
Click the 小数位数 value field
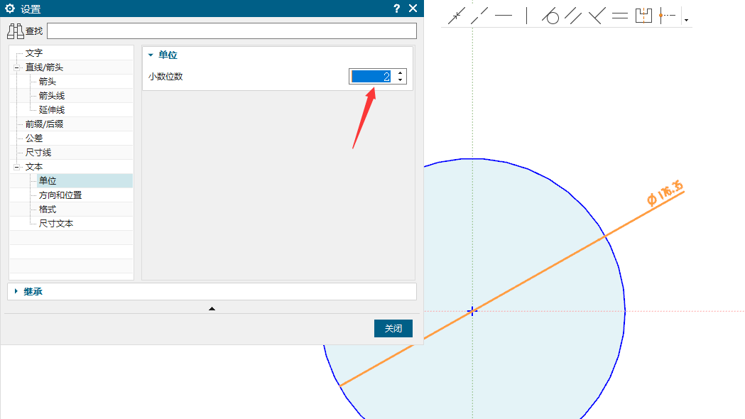371,77
